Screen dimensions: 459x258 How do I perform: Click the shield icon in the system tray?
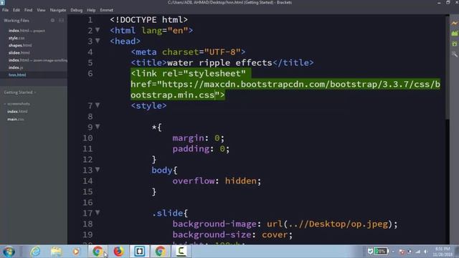[x=370, y=252]
